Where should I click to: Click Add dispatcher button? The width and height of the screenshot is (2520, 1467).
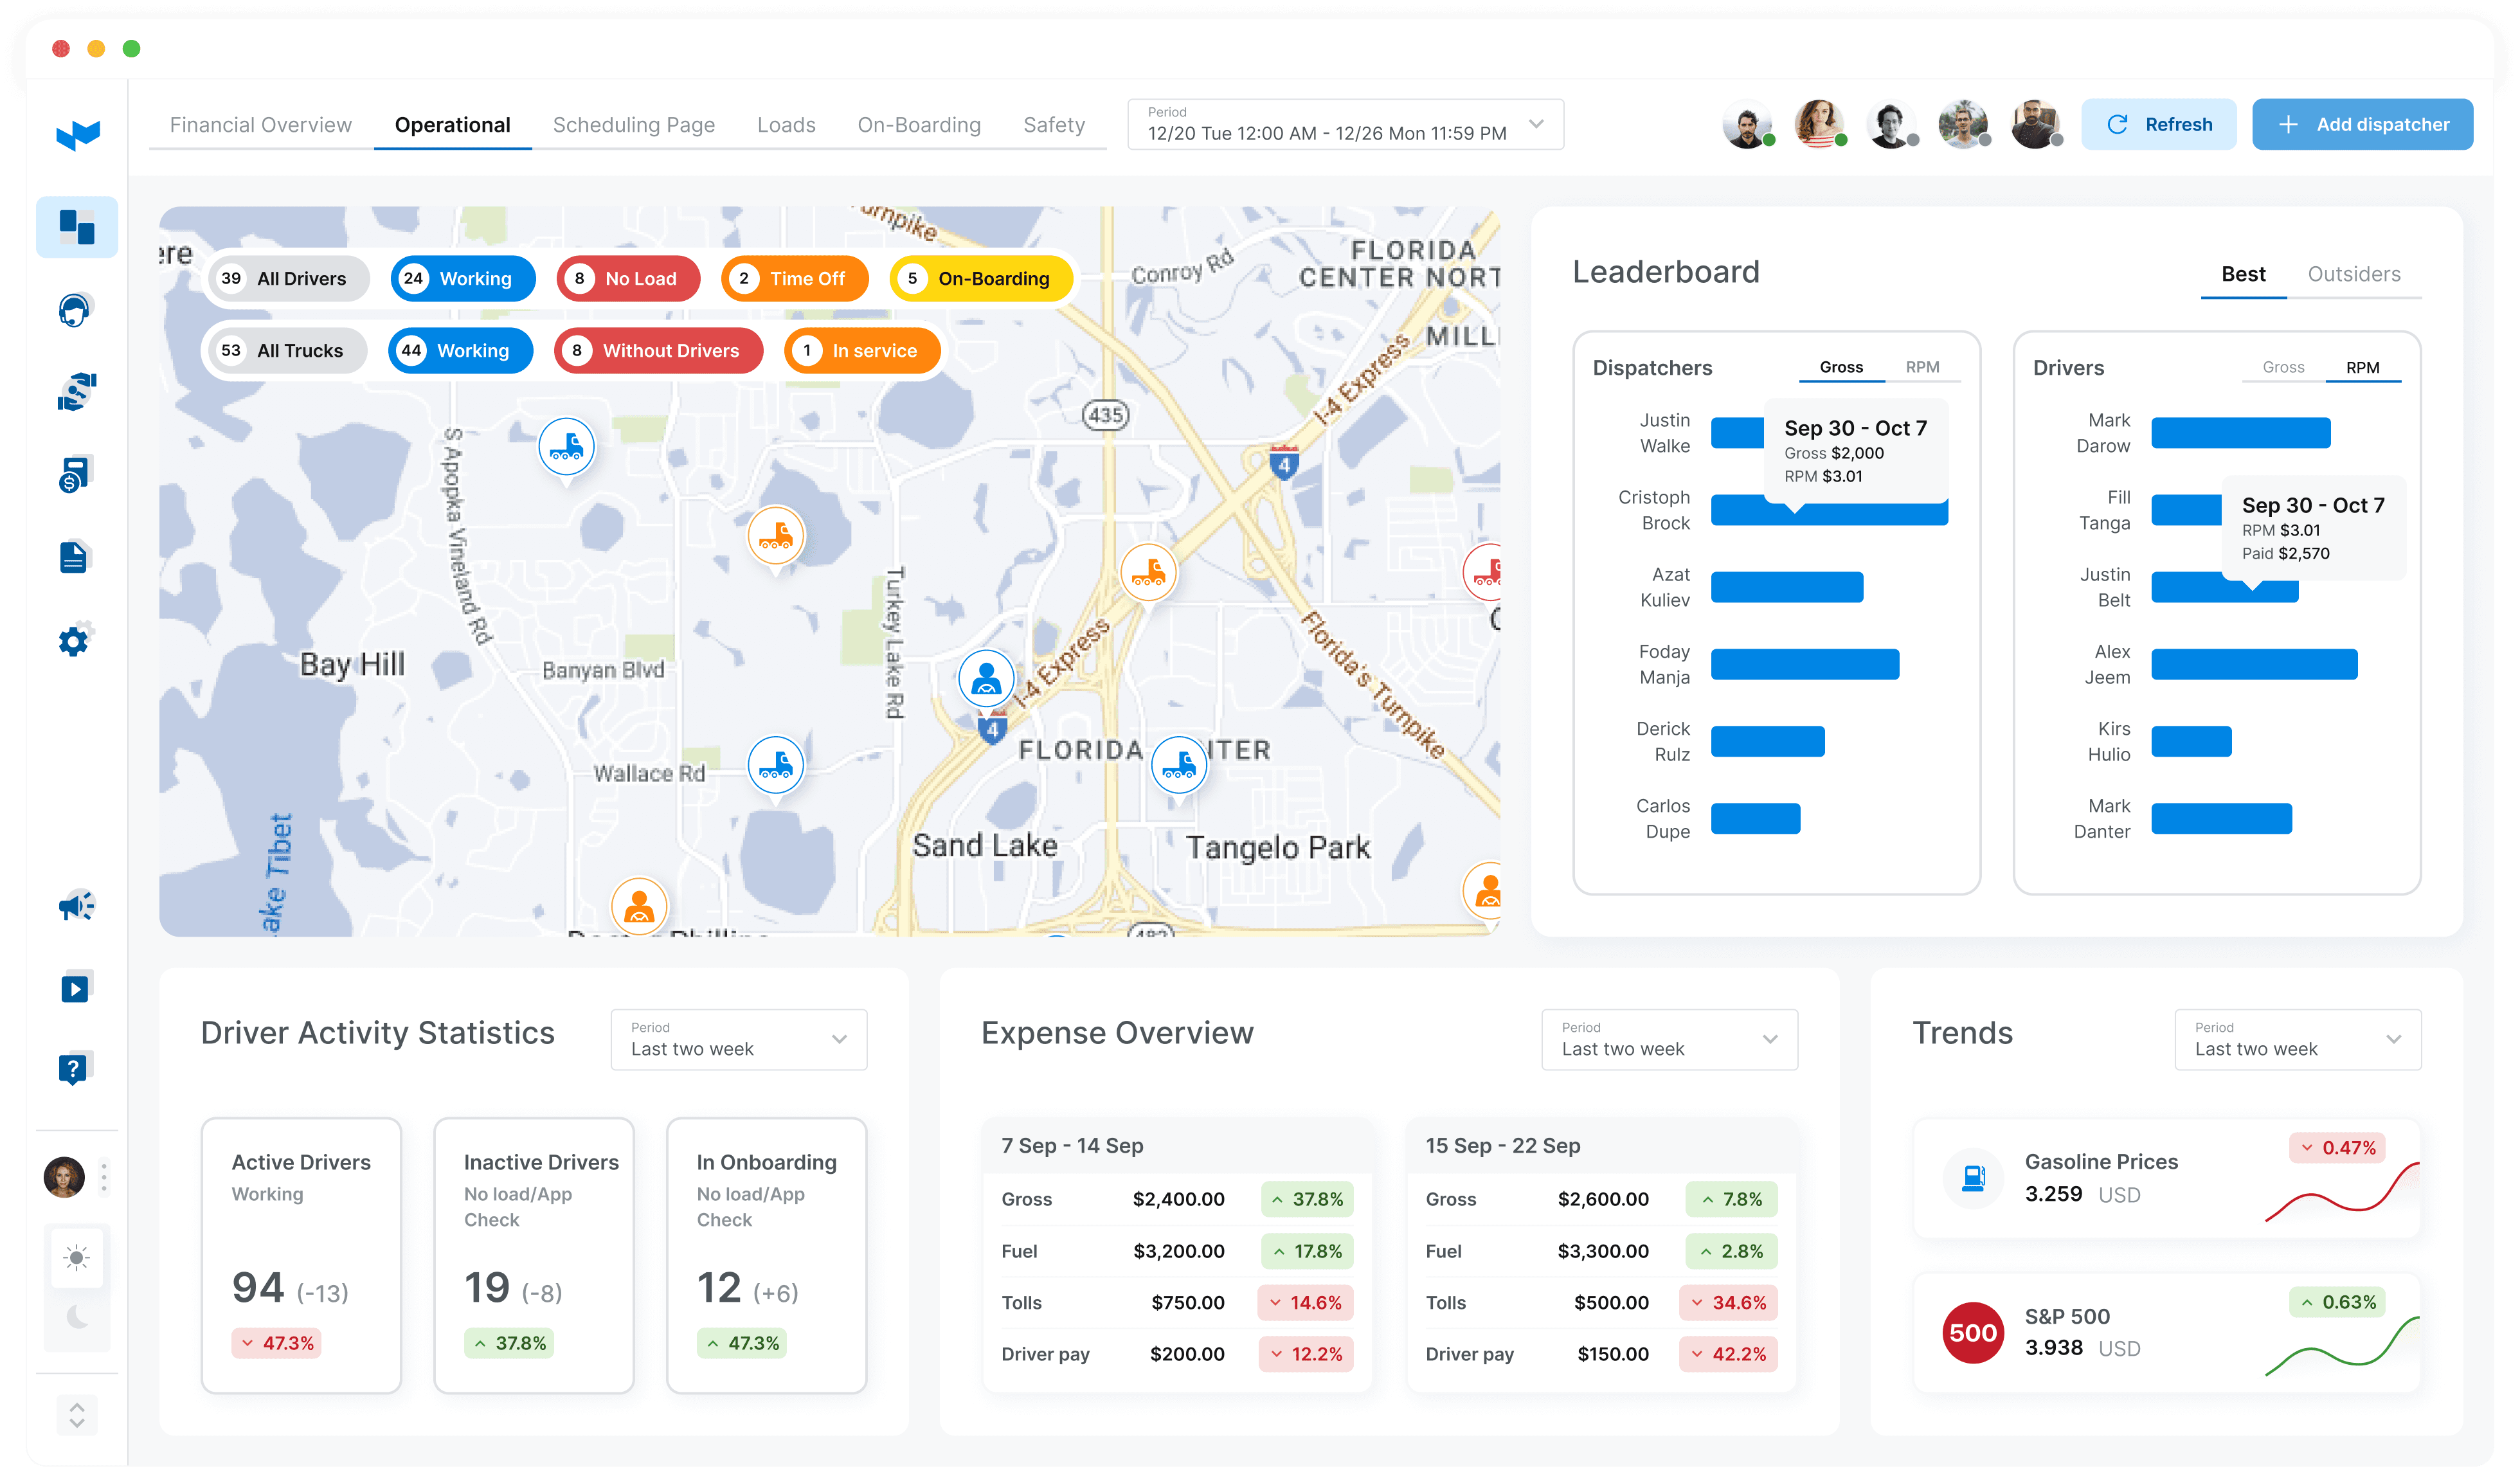2362,125
